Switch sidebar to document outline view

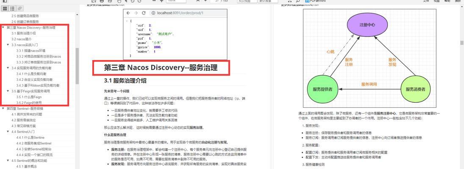coord(12,8)
